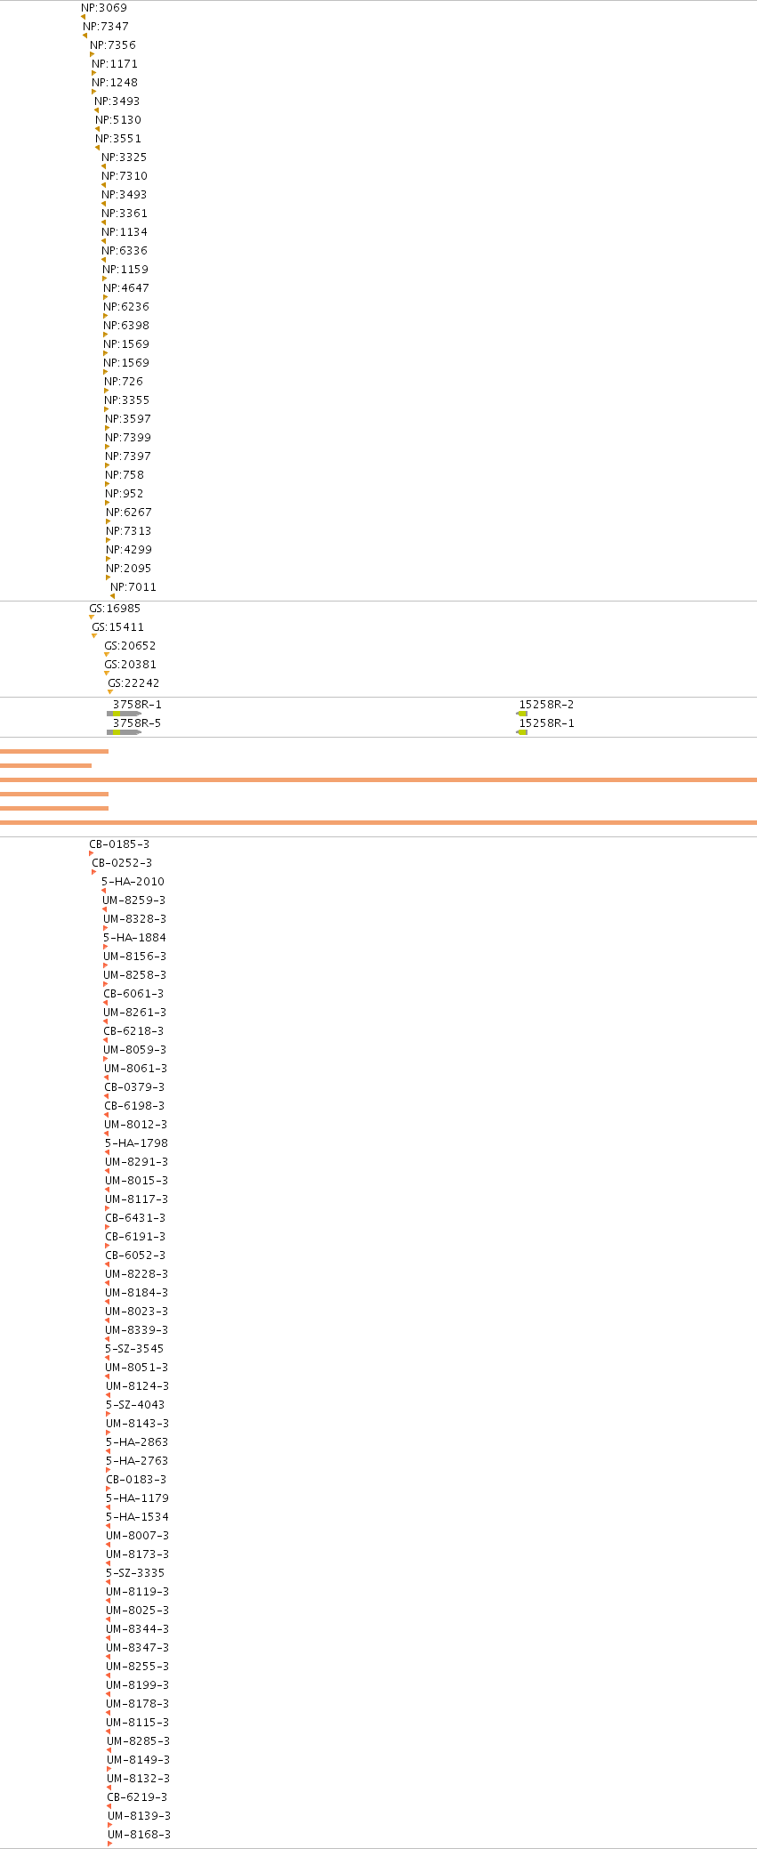Viewport: 757px width, 1849px height.
Task: Select the NP:7347 feature
Action: point(106,27)
